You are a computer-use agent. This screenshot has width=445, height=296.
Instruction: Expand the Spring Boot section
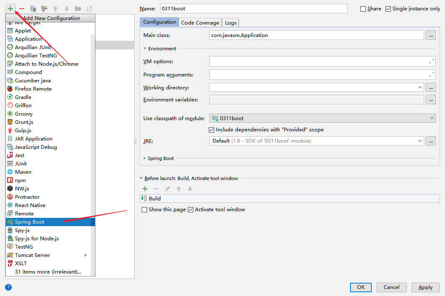(145, 158)
